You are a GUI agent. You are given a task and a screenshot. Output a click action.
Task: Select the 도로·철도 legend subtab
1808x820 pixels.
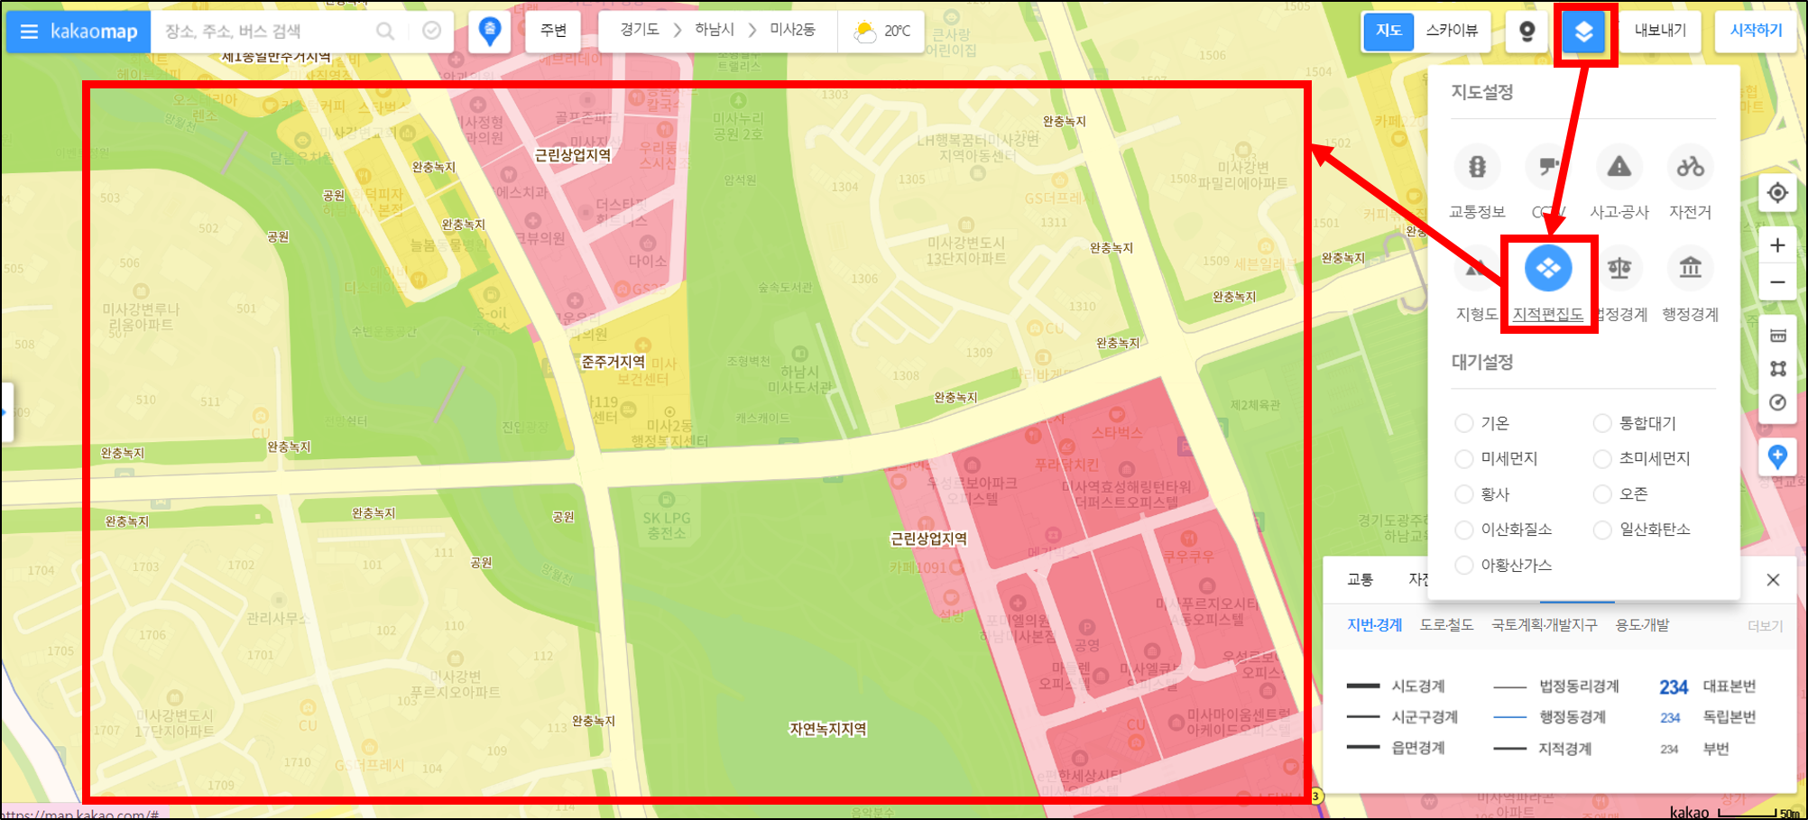(1446, 625)
